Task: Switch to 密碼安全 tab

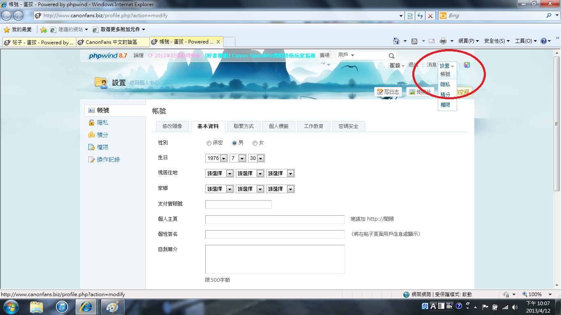Action: (348, 126)
